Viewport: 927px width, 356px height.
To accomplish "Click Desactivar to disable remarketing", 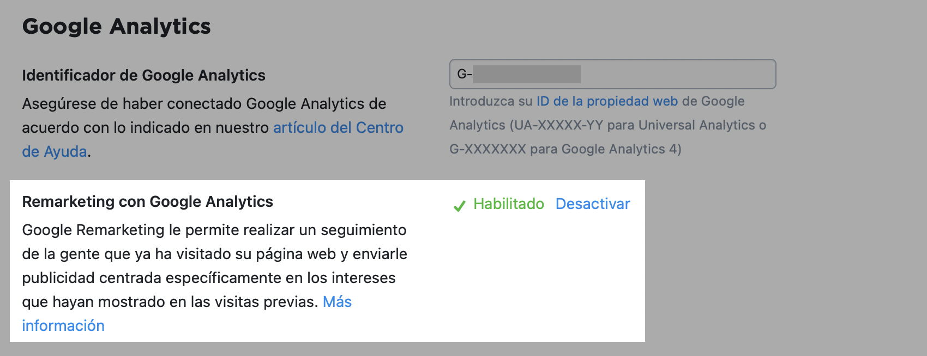I will pos(593,204).
